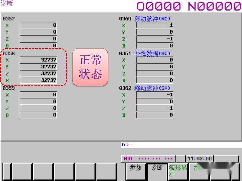
Task: Click the X value 32737 under 0358
Action: [x=38, y=60]
